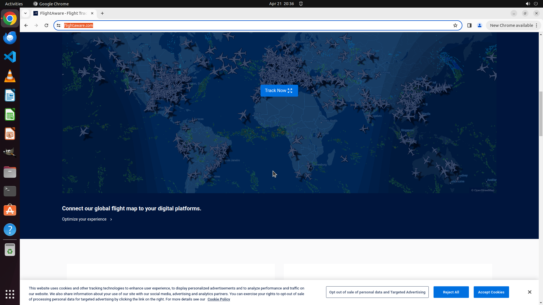
Task: Select the FlightAware browser tab
Action: [x=63, y=13]
